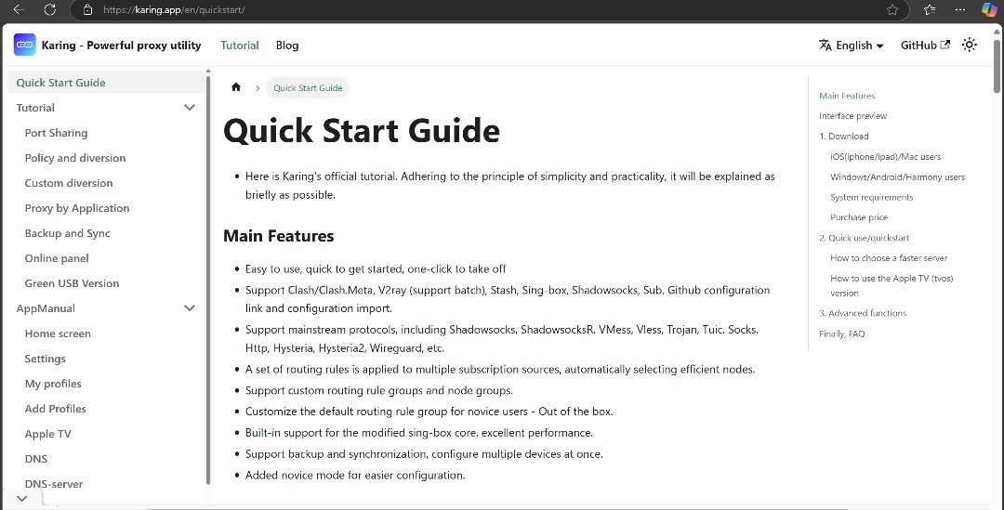Click the browser address bar URL
1004x510 pixels.
174,10
